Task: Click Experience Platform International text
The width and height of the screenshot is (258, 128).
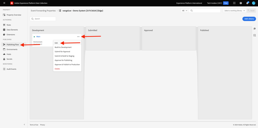Action: click(189, 3)
